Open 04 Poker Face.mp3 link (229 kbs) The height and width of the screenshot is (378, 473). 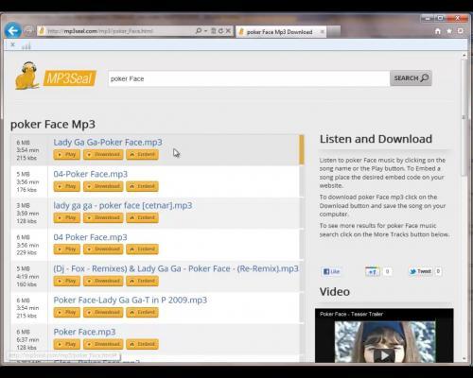[90, 237]
